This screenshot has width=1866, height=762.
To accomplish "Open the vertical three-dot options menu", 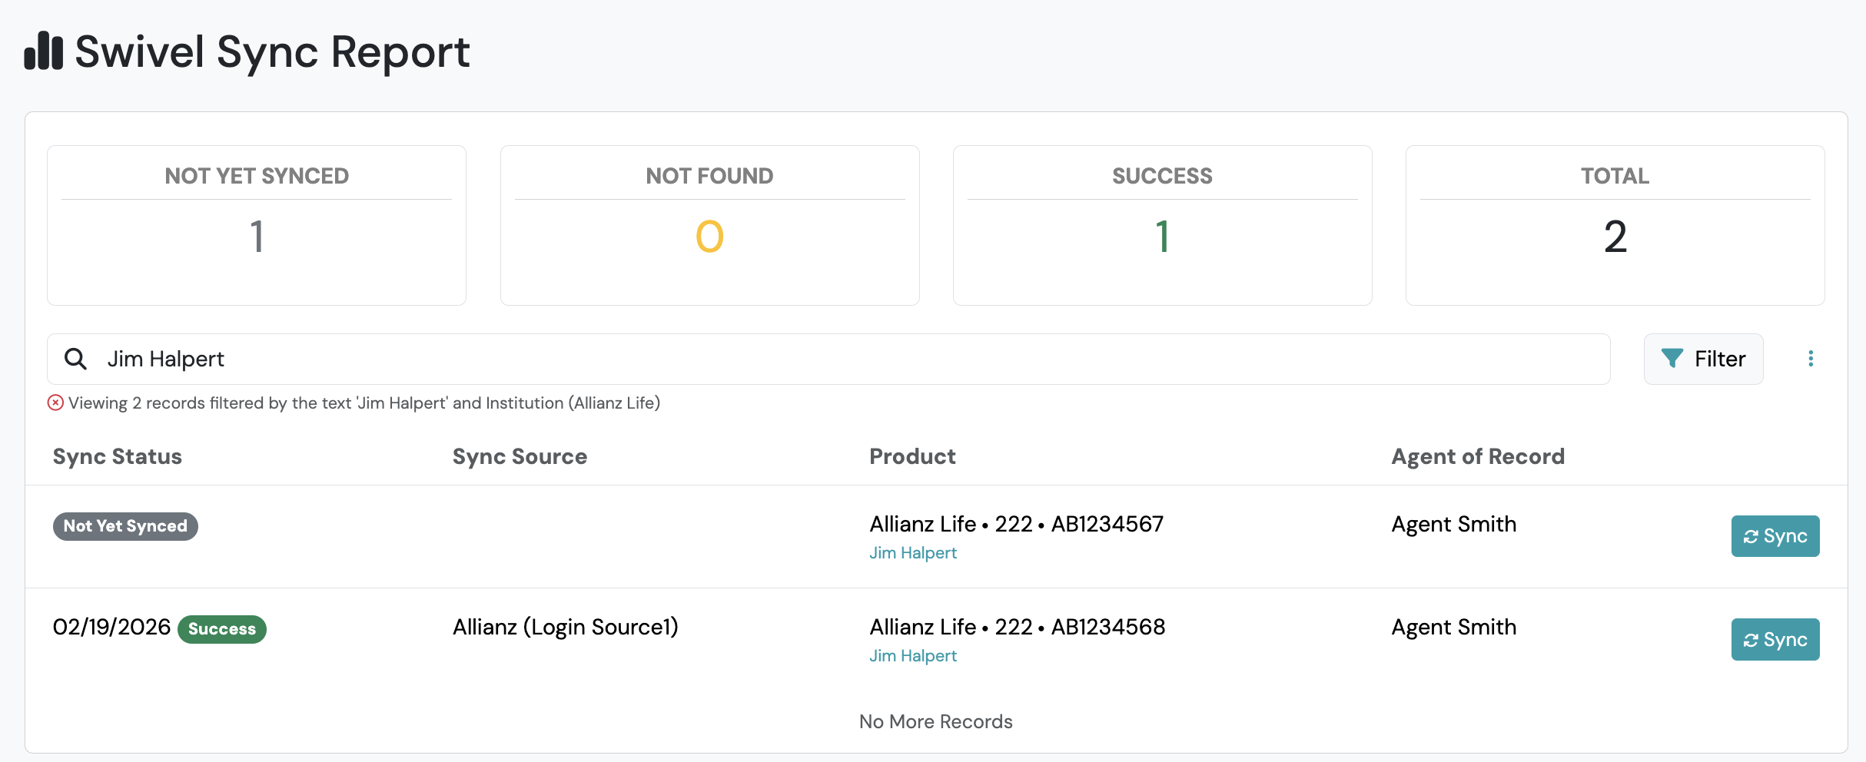I will coord(1811,359).
